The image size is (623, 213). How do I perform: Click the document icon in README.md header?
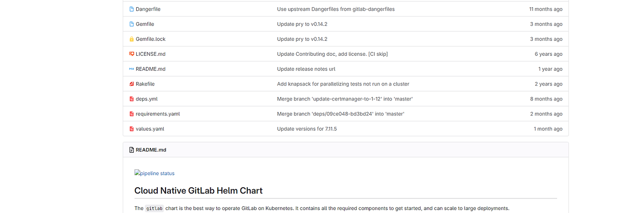click(131, 150)
